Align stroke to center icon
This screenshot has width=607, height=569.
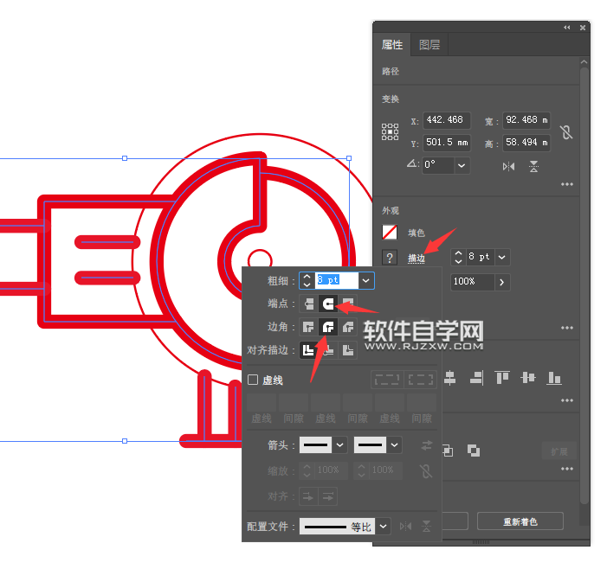308,350
